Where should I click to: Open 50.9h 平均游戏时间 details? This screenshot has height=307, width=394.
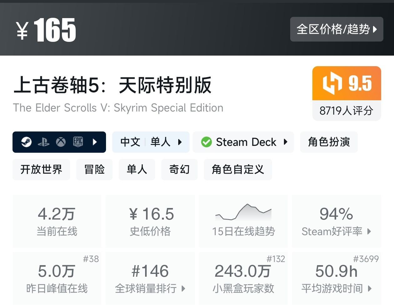pos(336,278)
